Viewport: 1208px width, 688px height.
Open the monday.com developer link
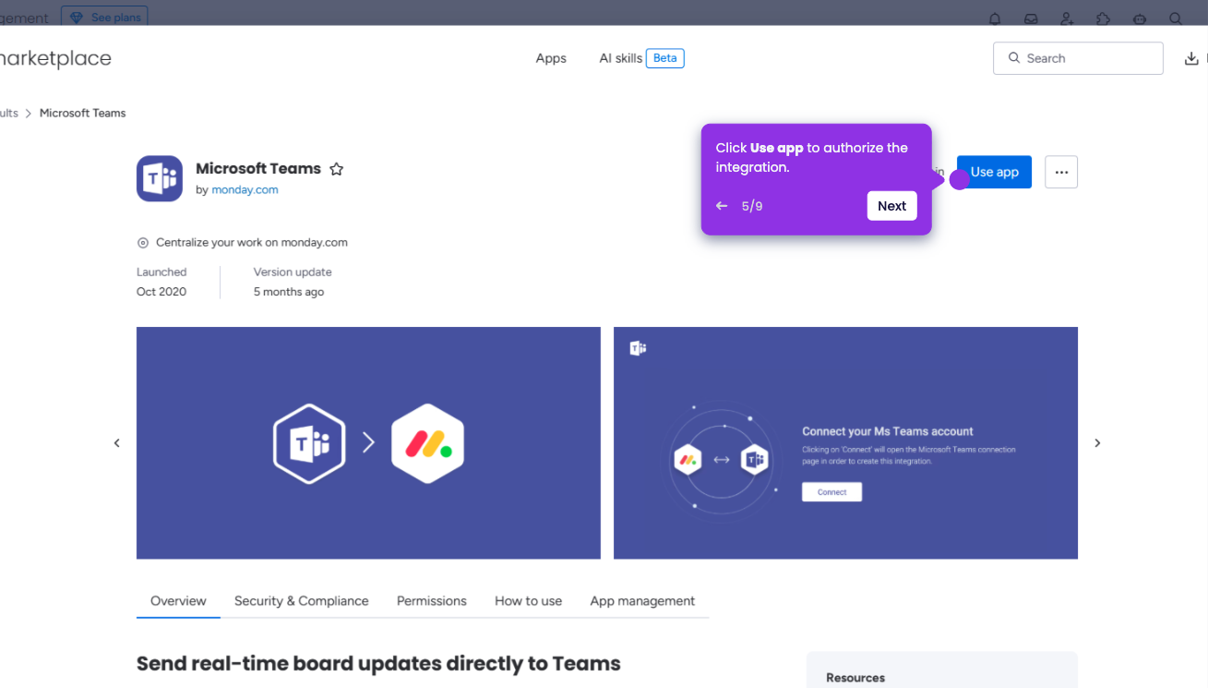coord(245,190)
